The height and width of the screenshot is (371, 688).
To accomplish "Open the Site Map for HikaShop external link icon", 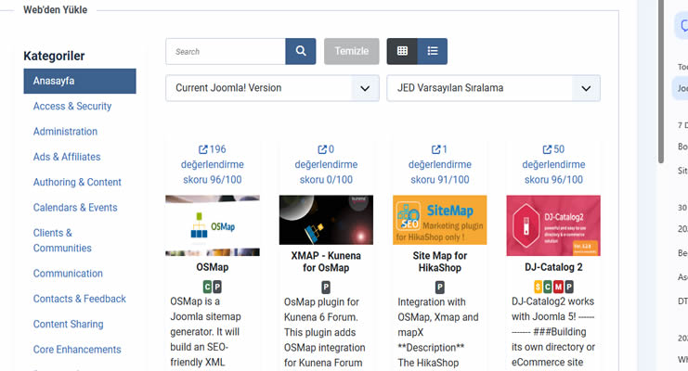I will coord(435,149).
